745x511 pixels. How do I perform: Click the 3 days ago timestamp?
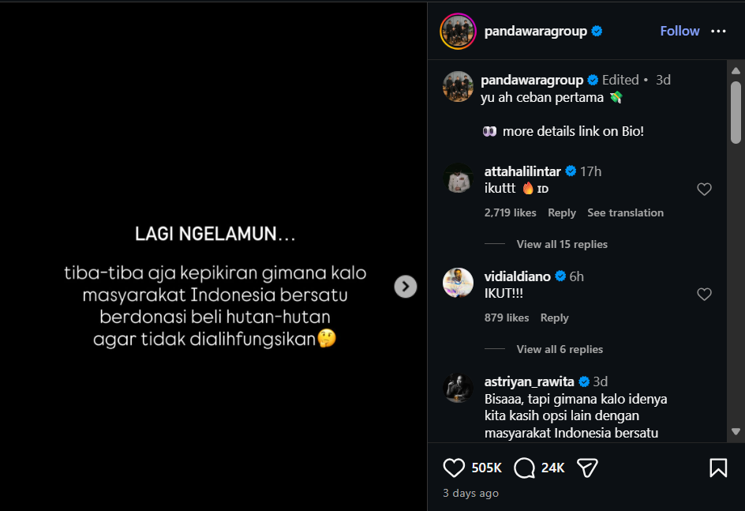[x=470, y=493]
